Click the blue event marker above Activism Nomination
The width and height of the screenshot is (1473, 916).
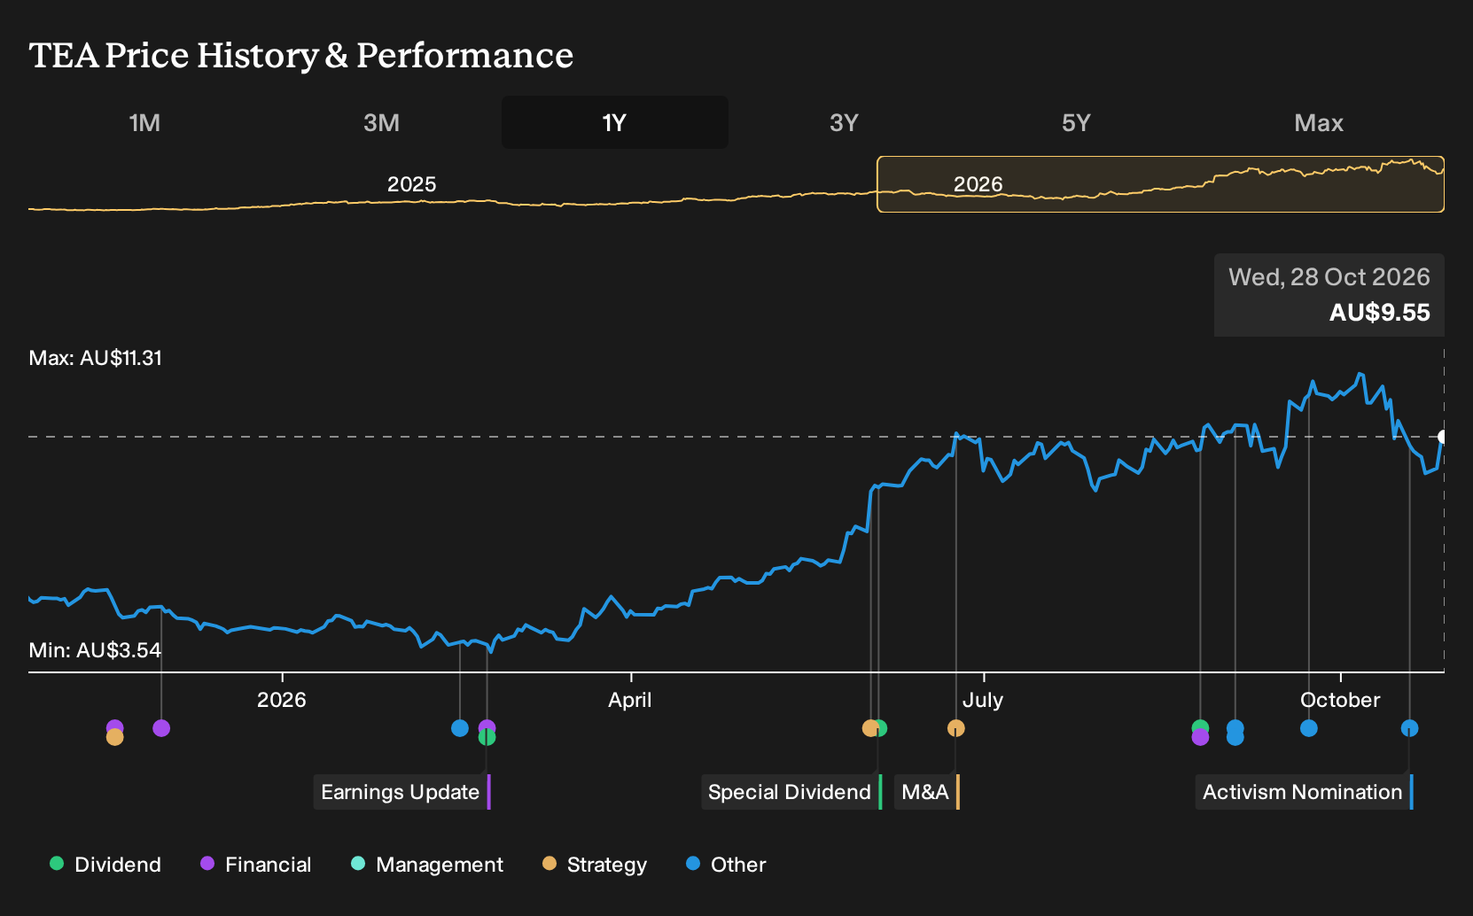[x=1409, y=728]
